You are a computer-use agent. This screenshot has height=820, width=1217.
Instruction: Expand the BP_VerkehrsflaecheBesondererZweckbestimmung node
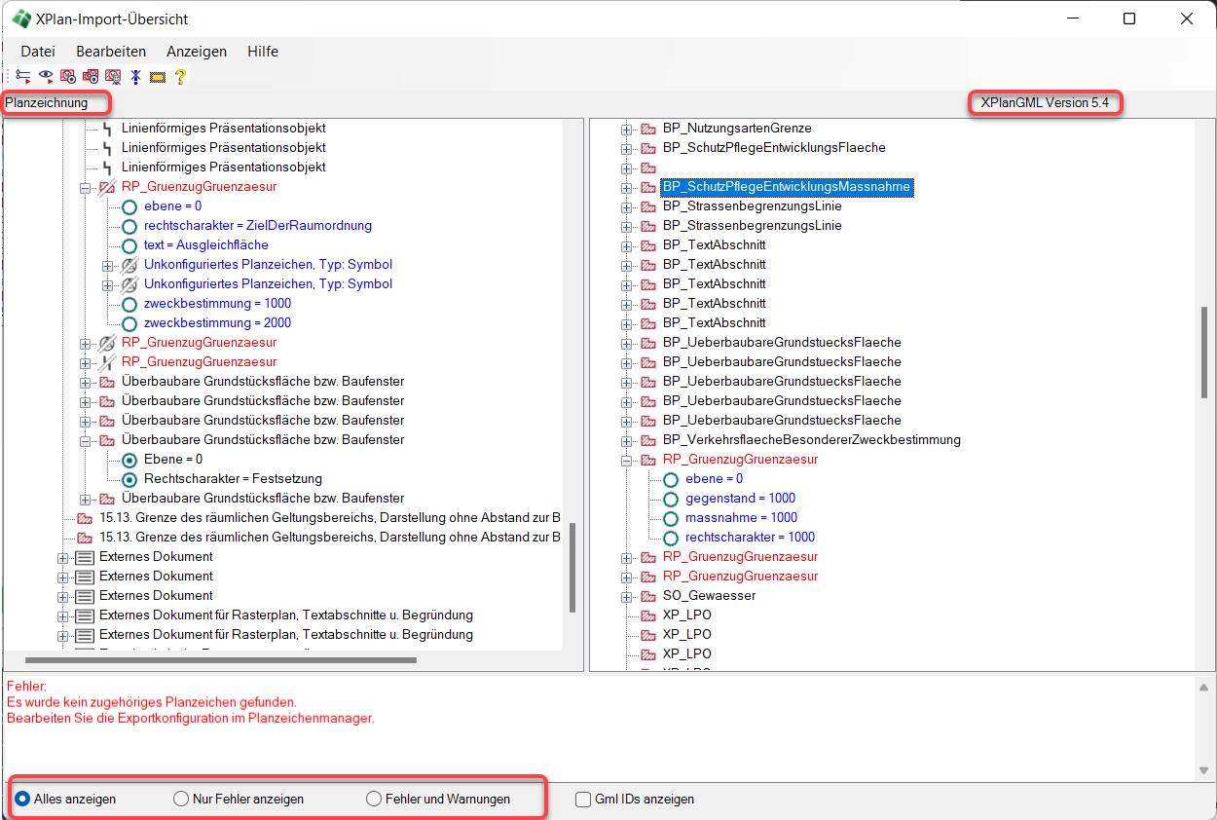[x=627, y=440]
